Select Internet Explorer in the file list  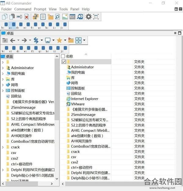tap(84, 99)
